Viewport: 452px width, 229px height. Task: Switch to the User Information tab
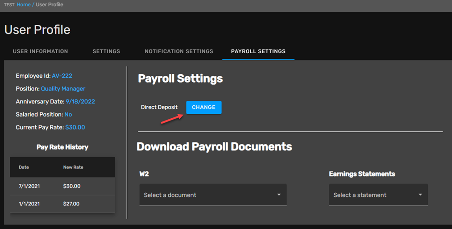[40, 51]
